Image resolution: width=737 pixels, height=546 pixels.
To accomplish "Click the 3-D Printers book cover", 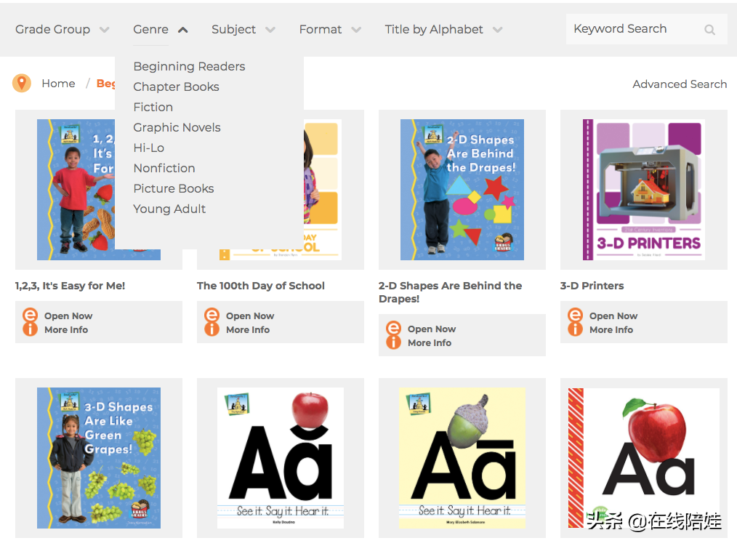I will [644, 190].
